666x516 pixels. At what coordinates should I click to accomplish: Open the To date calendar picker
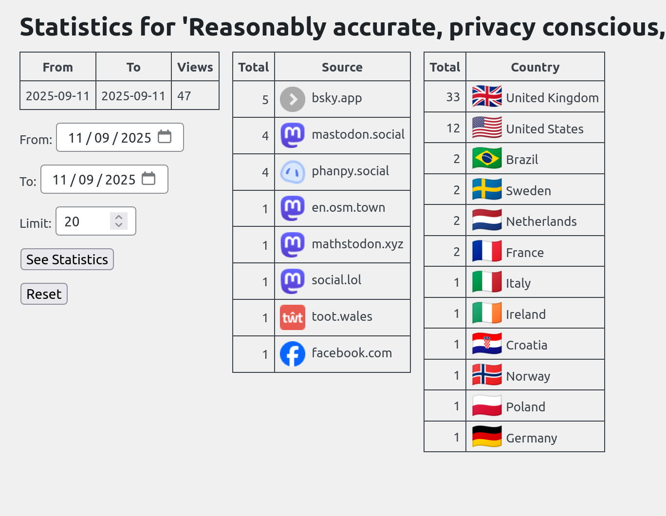(148, 179)
